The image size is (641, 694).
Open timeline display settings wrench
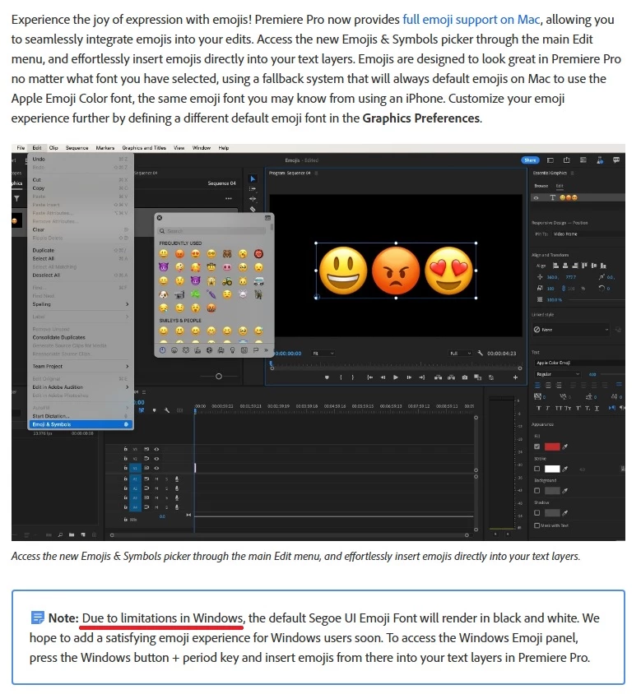167,410
